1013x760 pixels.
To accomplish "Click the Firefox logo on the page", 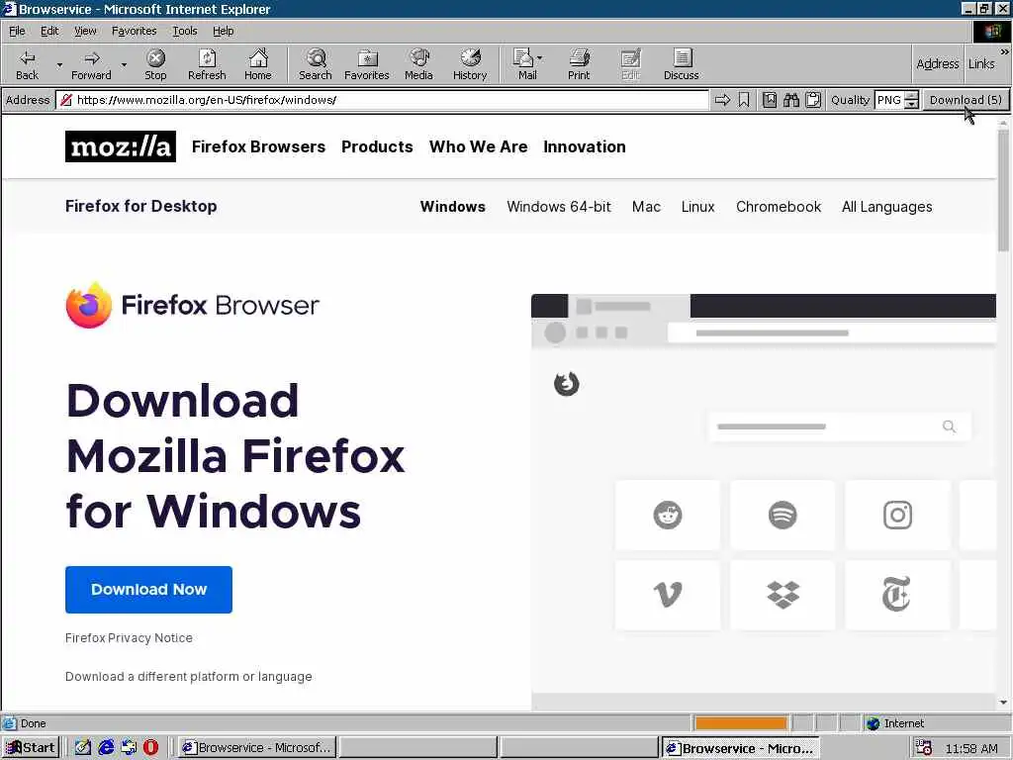I will [x=88, y=305].
